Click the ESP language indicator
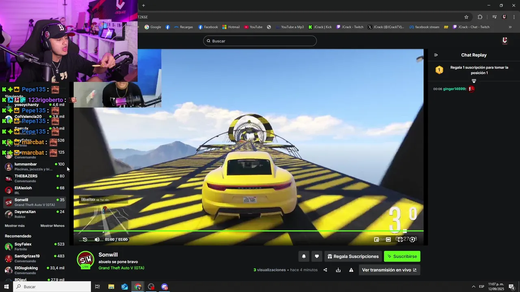The image size is (520, 292). (x=481, y=287)
